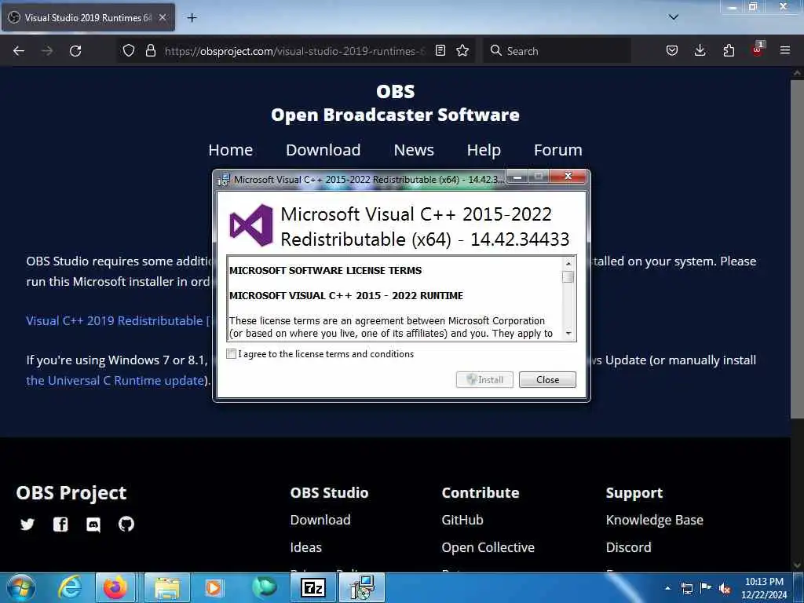Screen dimensions: 804x603
Task: Switch to the installer taskbar icon
Action: click(x=362, y=587)
